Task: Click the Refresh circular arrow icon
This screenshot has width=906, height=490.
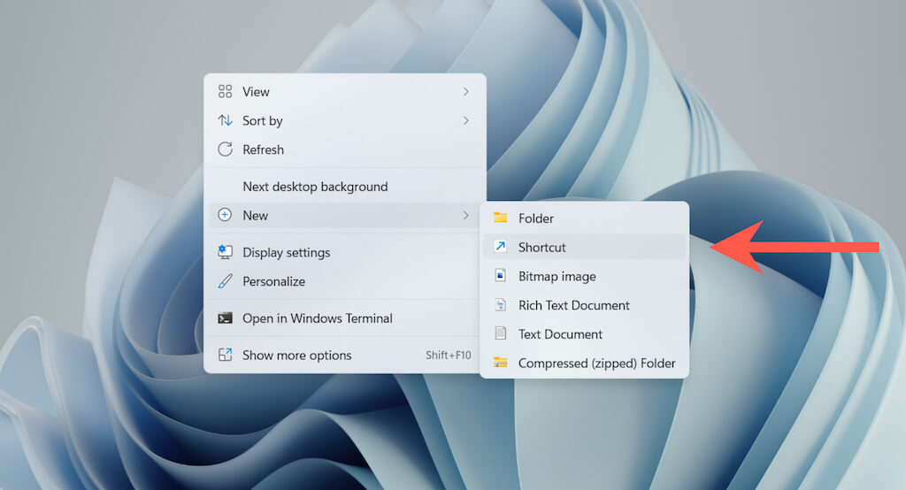Action: pos(225,149)
